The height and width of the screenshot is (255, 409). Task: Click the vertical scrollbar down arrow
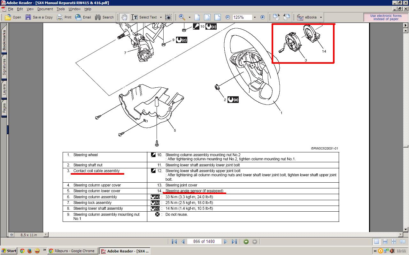pyautogui.click(x=406, y=229)
